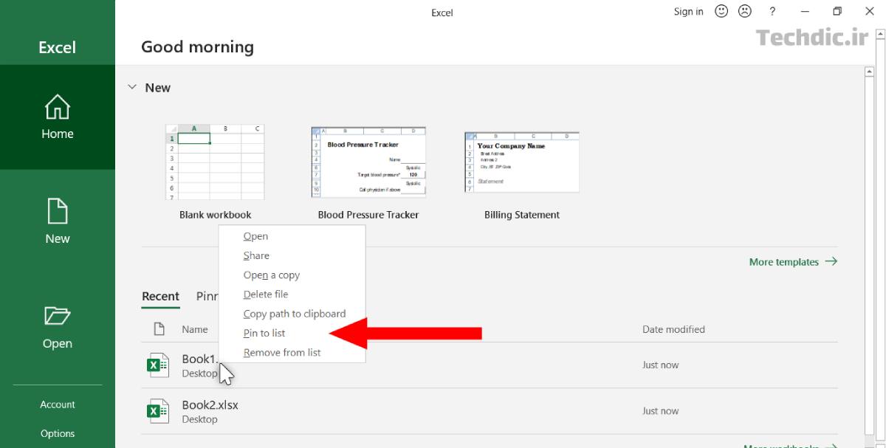The image size is (886, 448).
Task: Close the Excel window
Action: [869, 11]
